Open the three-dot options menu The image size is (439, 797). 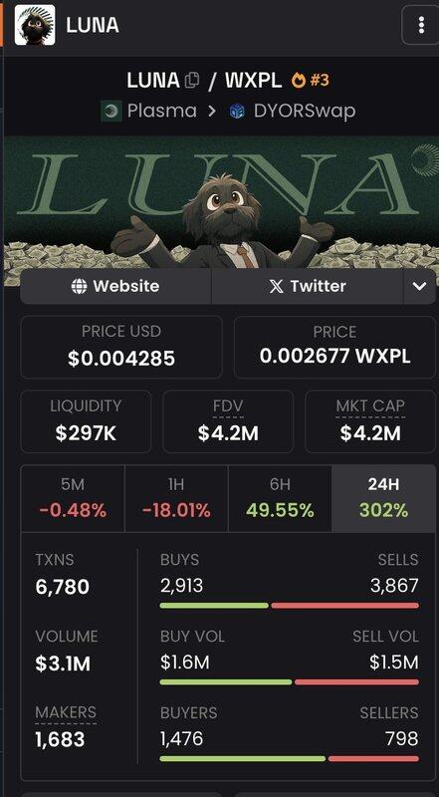click(x=420, y=25)
